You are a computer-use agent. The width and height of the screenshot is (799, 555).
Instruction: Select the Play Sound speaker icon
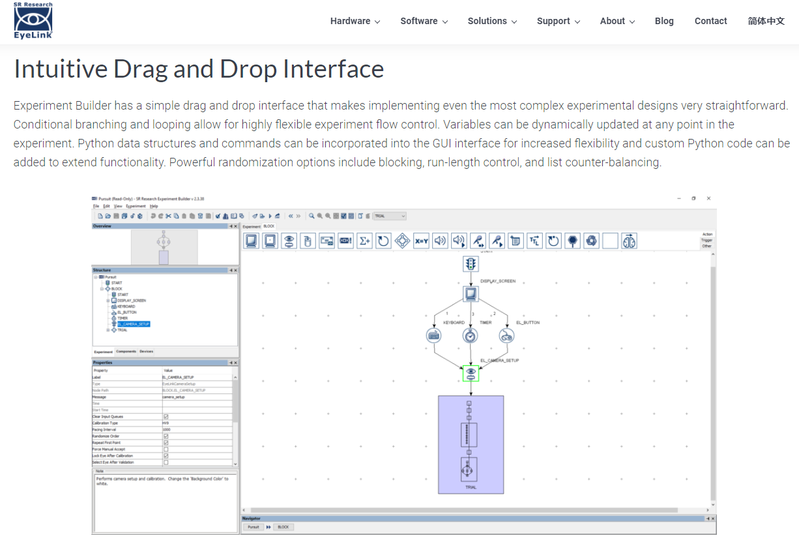(441, 241)
